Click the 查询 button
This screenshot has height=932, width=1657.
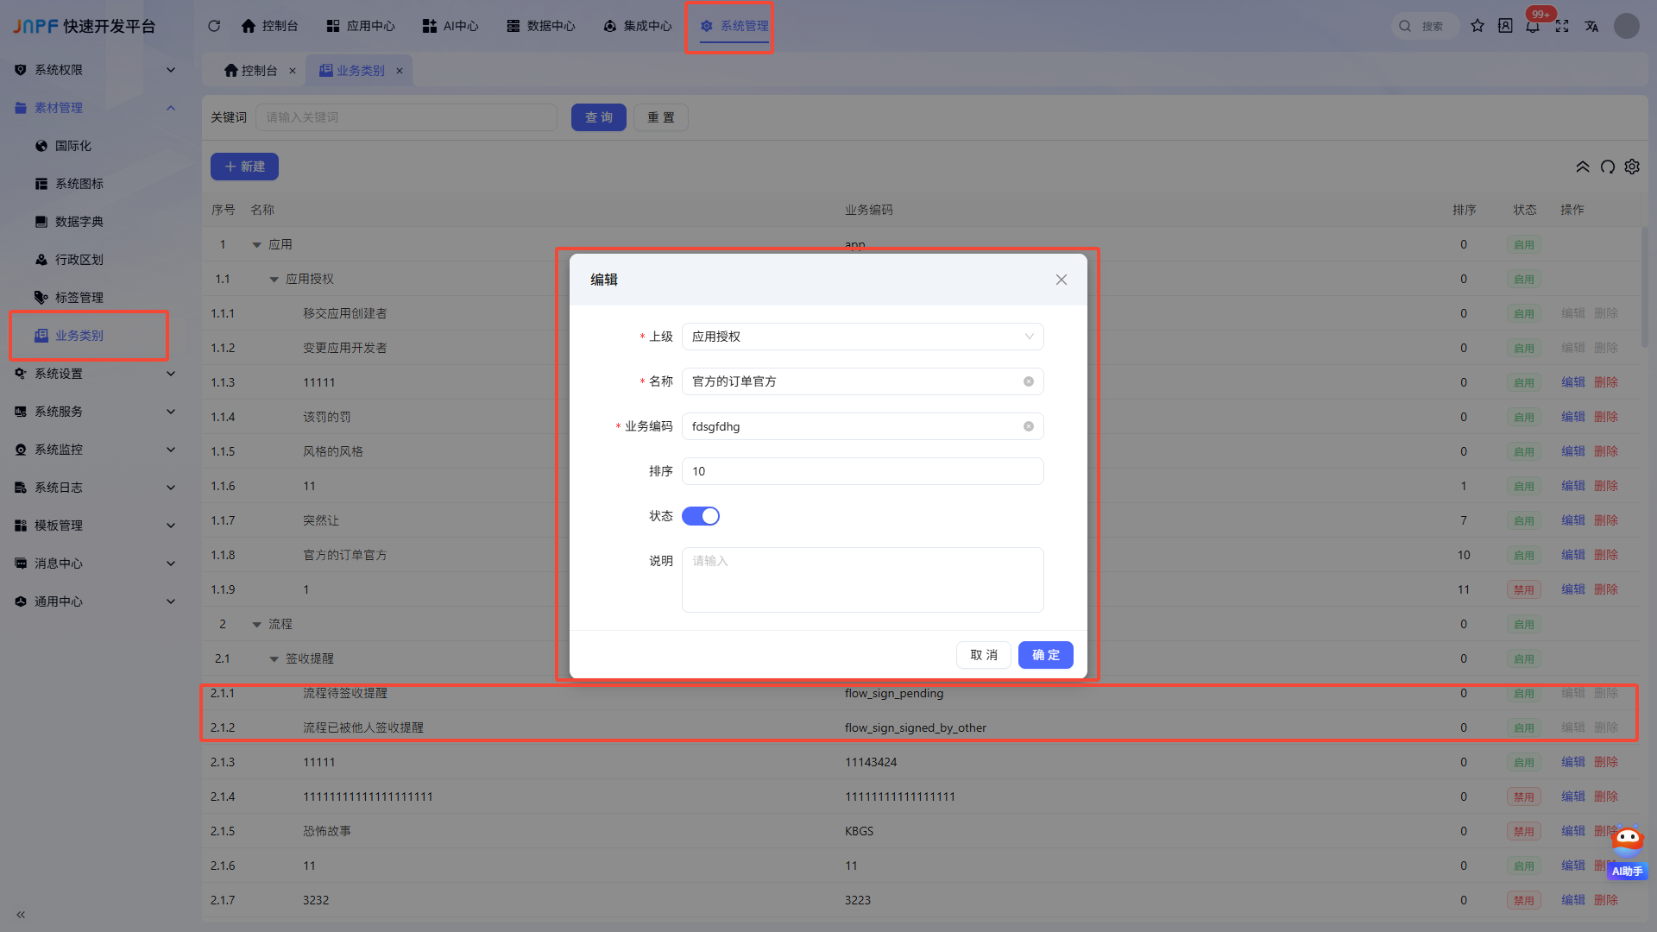click(599, 117)
